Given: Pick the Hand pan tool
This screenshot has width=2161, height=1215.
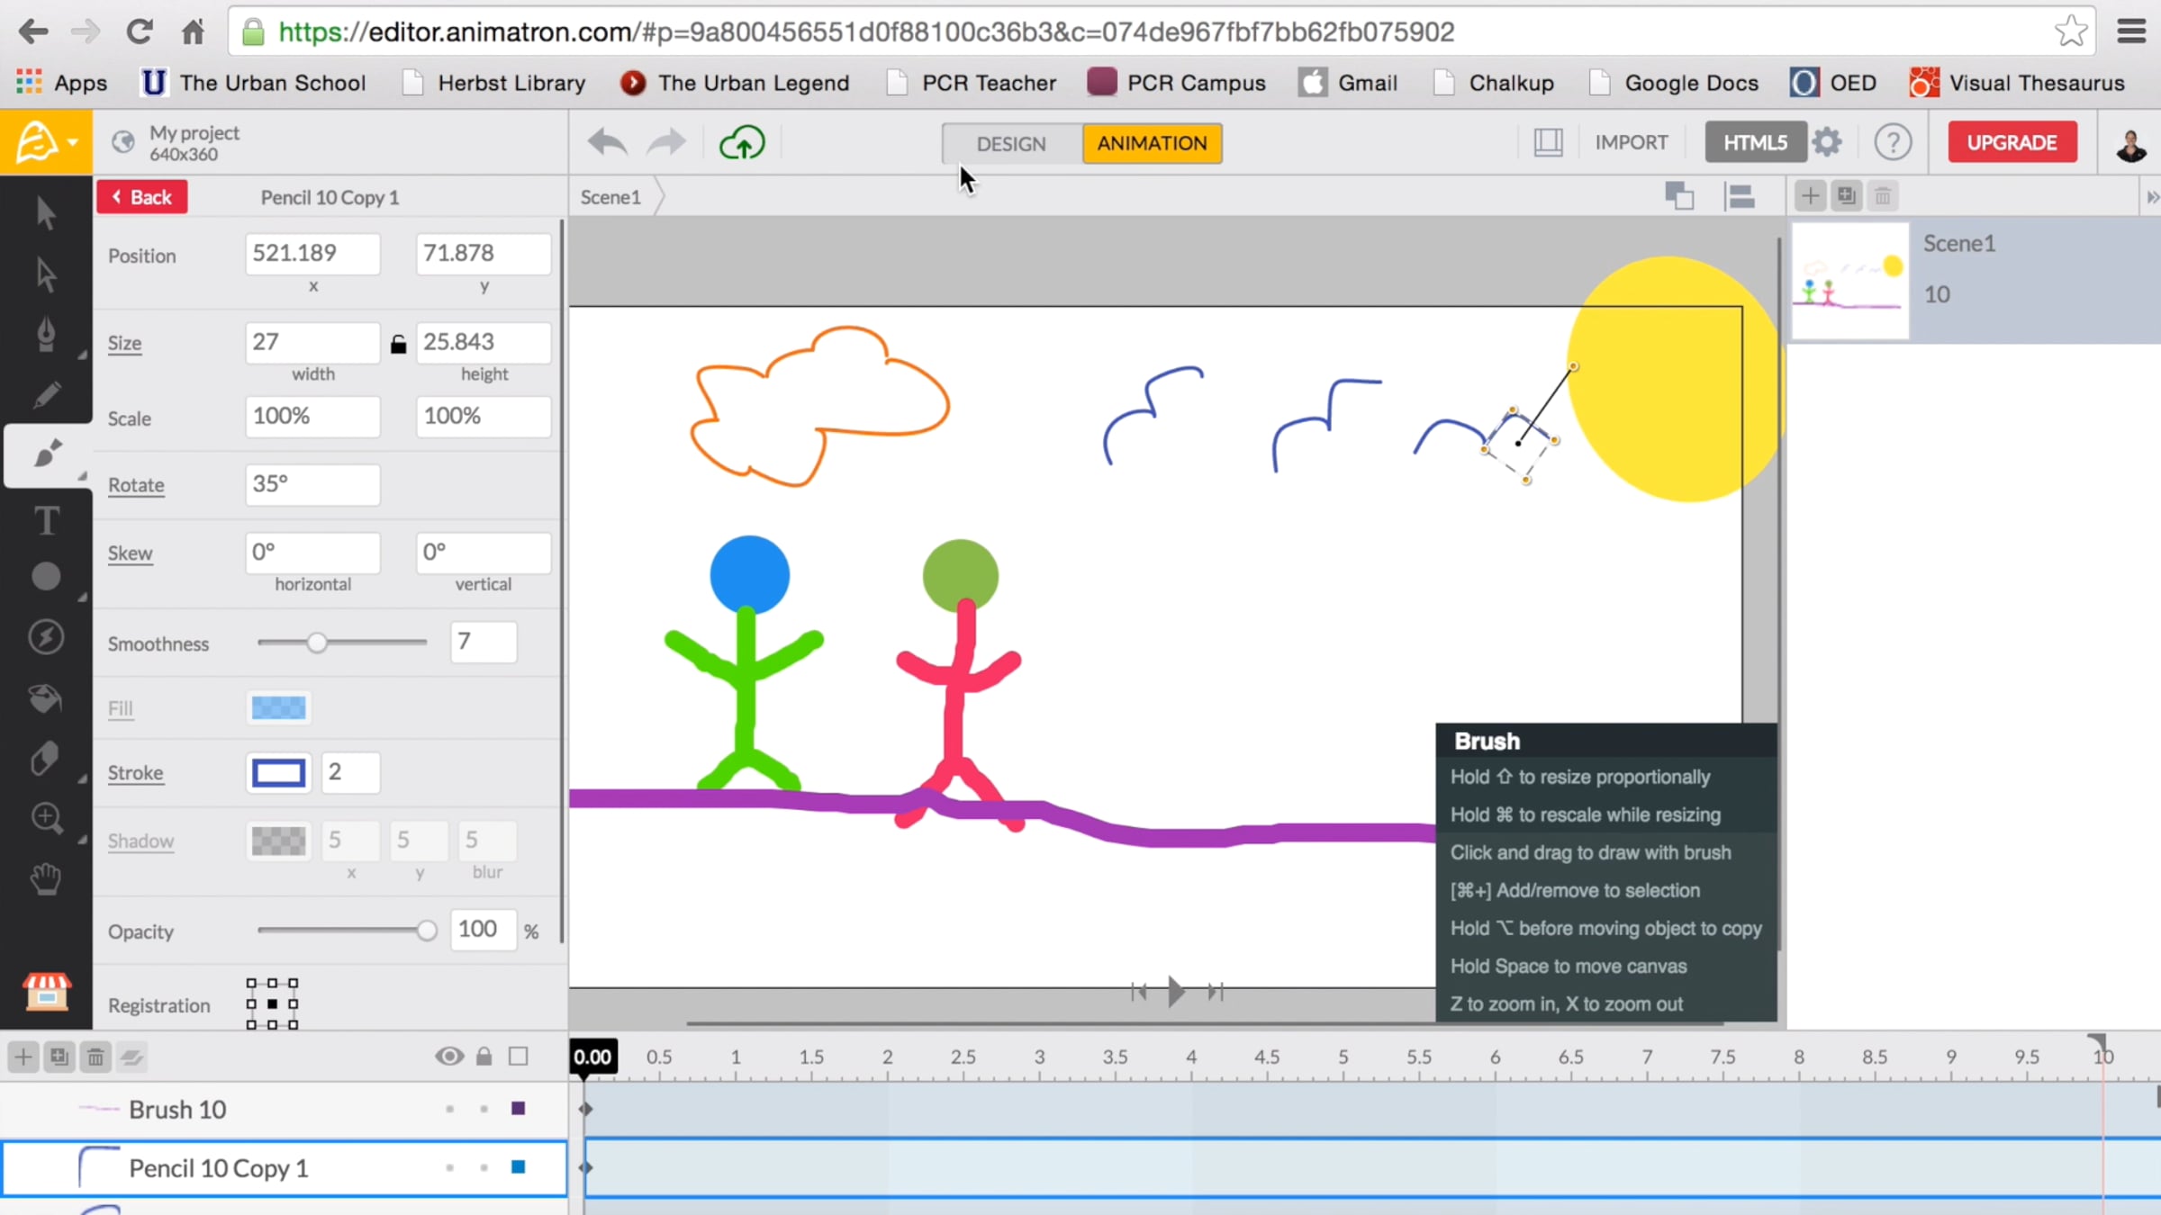Looking at the screenshot, I should pos(46,878).
